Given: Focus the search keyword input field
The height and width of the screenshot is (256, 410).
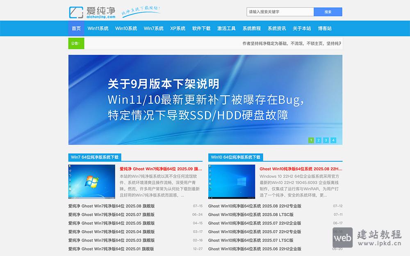Looking at the screenshot, I should 280,12.
